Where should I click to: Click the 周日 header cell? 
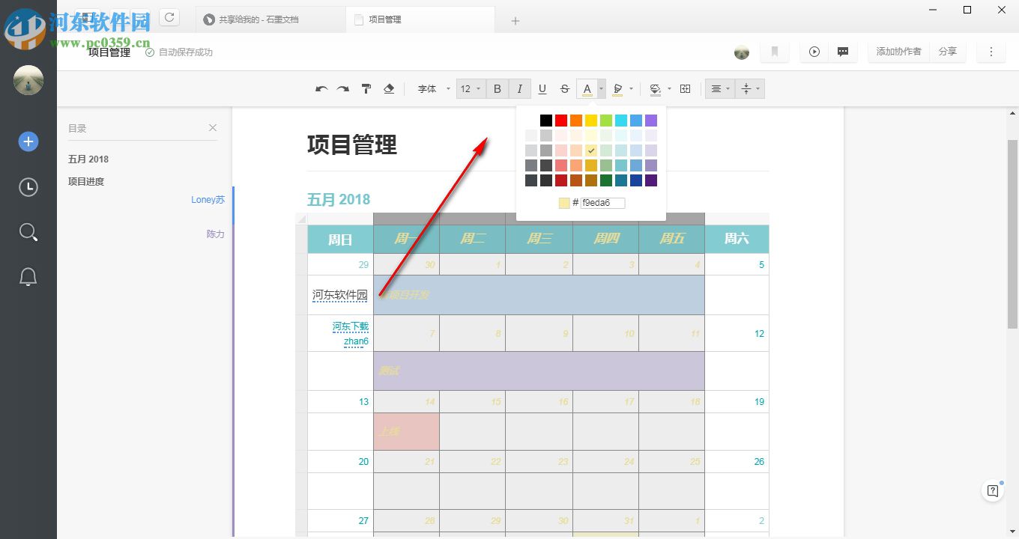tap(340, 239)
